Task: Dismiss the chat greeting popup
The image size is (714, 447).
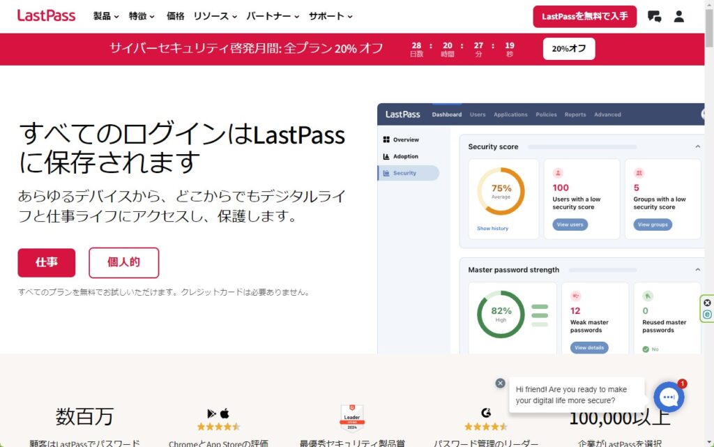Action: [x=500, y=383]
